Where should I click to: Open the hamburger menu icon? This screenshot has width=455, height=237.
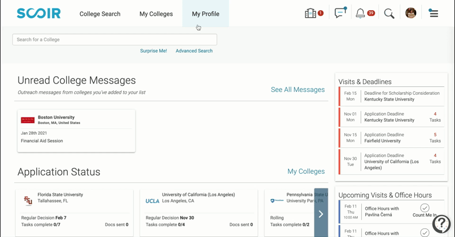pyautogui.click(x=434, y=14)
